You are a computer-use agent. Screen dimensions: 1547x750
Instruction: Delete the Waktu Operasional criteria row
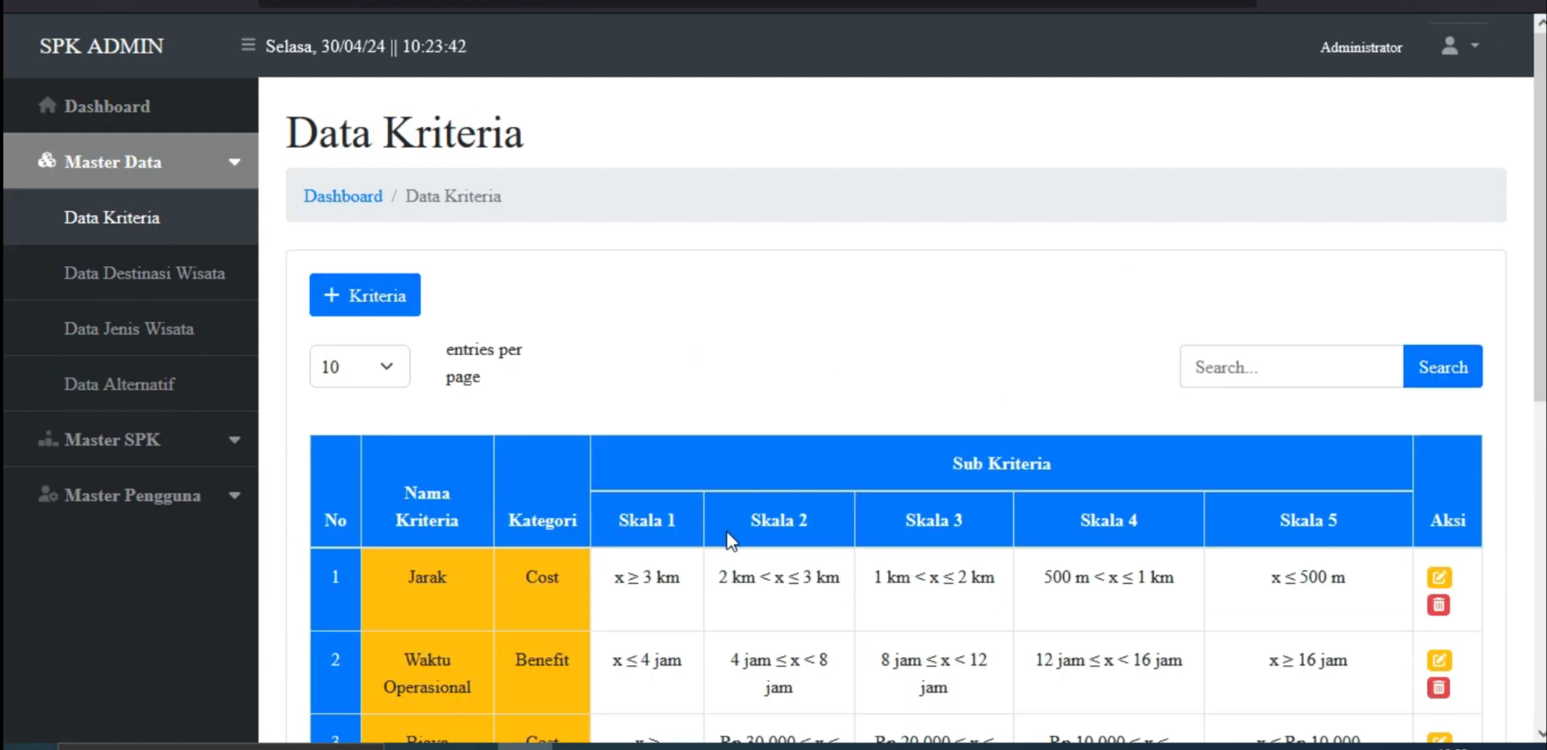click(1439, 688)
